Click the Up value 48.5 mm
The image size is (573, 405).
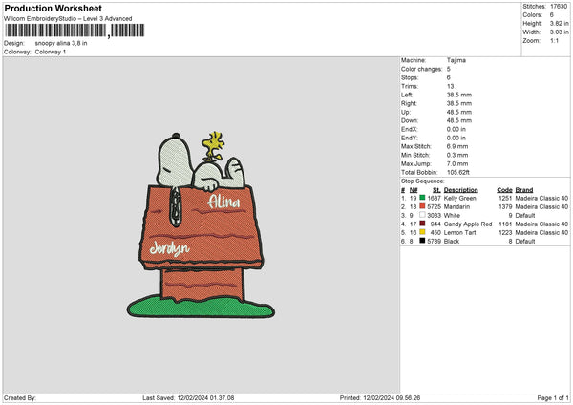tap(459, 112)
